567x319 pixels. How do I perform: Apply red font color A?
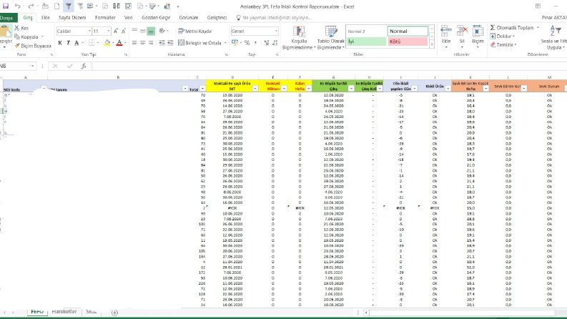tap(119, 43)
